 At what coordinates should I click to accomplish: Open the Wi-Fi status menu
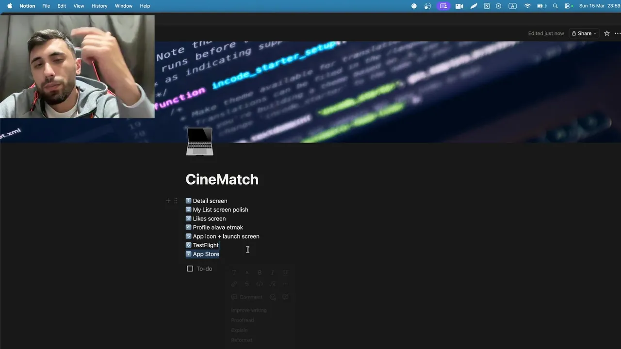(x=527, y=6)
